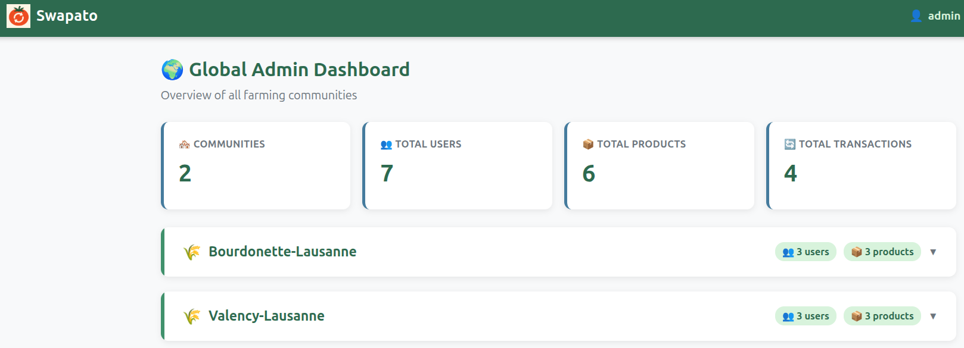Click the 3 users badge for Valency-Lausanne
The image size is (964, 348).
[x=806, y=316]
